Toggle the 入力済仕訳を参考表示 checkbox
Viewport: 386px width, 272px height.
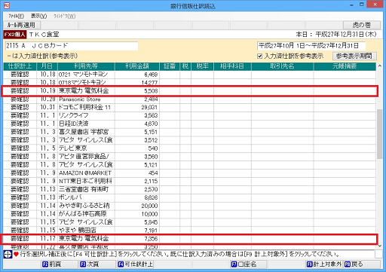260,56
